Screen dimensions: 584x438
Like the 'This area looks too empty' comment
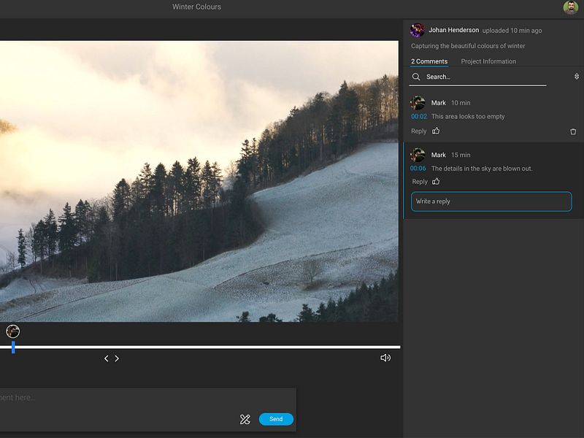pyautogui.click(x=436, y=131)
